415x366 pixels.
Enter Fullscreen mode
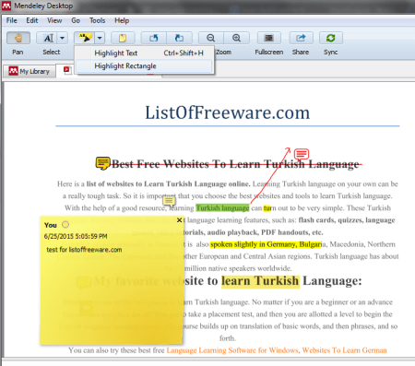[x=269, y=38]
